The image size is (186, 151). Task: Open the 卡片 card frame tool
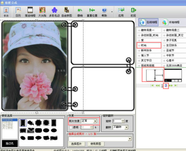(6, 12)
